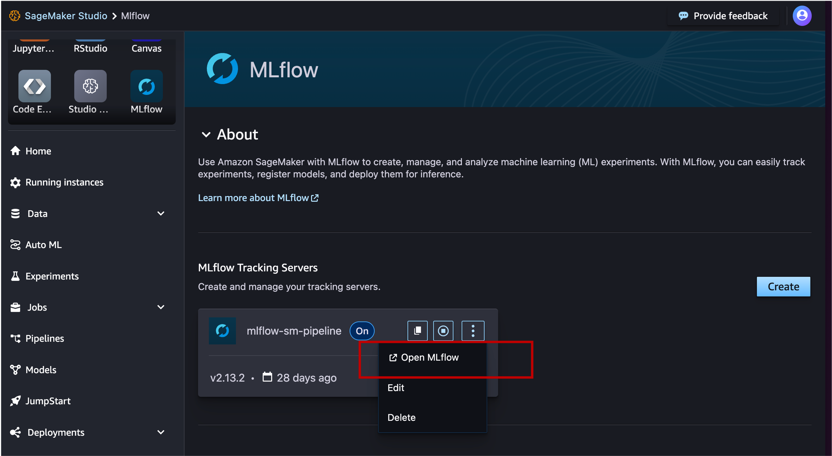
Task: Collapse the About section
Action: coord(206,135)
